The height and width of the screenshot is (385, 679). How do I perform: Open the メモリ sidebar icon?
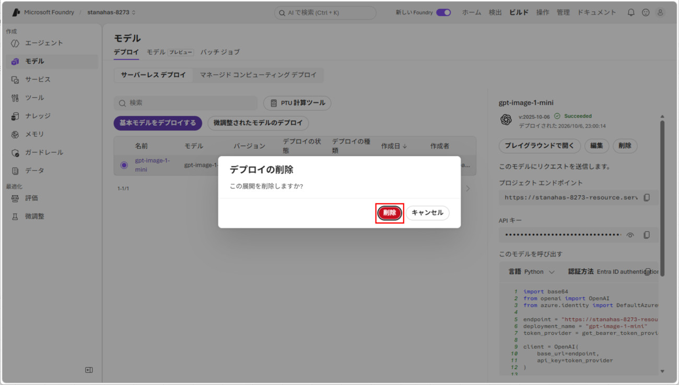[x=15, y=135]
